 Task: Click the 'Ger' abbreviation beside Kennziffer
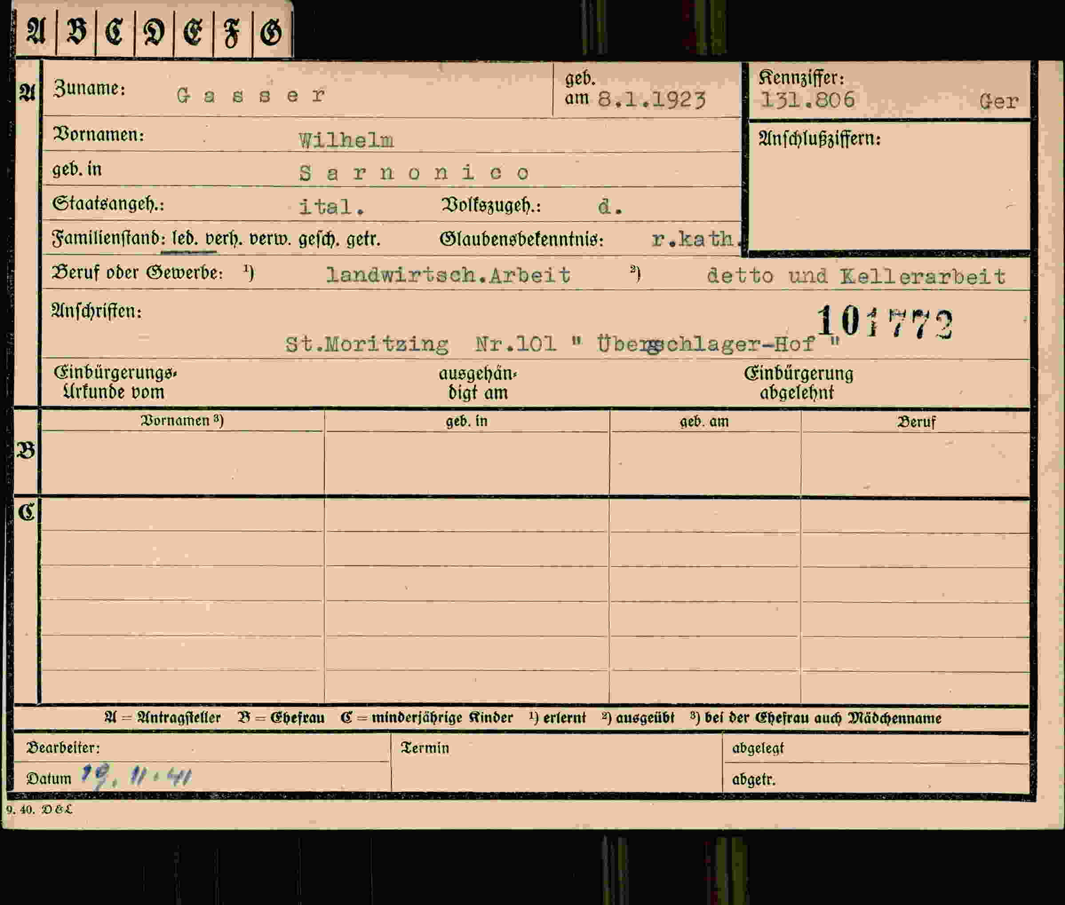click(999, 102)
